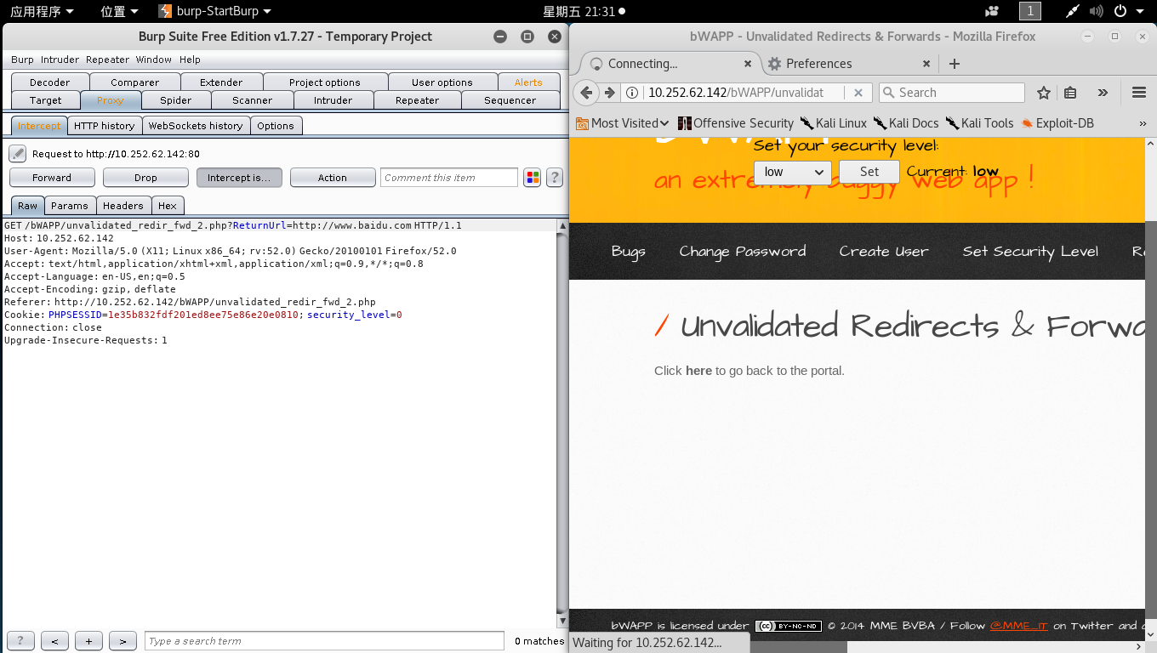The width and height of the screenshot is (1157, 653).
Task: Click the Firefox back arrow button
Action: coord(586,93)
